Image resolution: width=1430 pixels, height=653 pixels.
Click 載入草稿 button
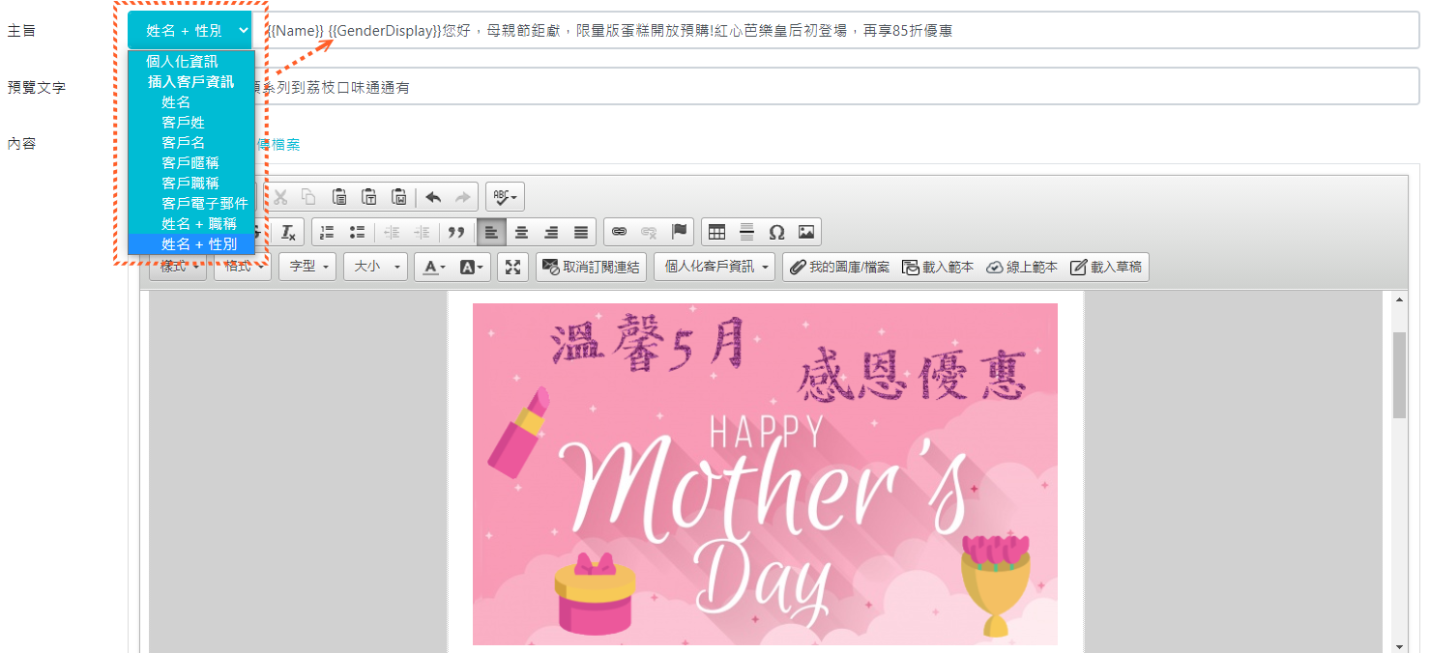pos(1106,267)
